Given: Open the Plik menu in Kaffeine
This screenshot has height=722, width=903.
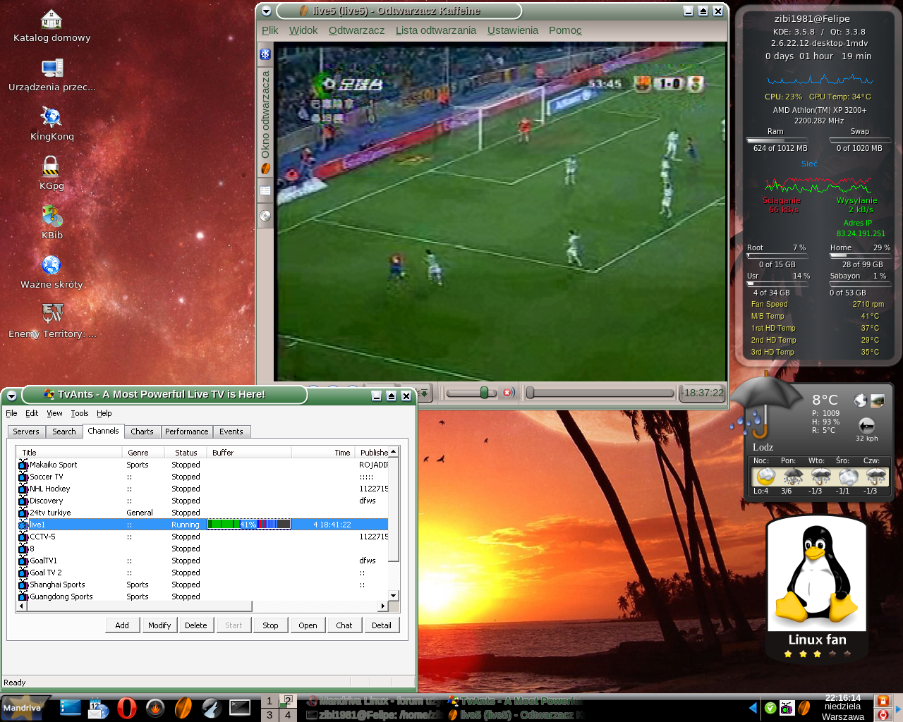Looking at the screenshot, I should click(x=269, y=30).
